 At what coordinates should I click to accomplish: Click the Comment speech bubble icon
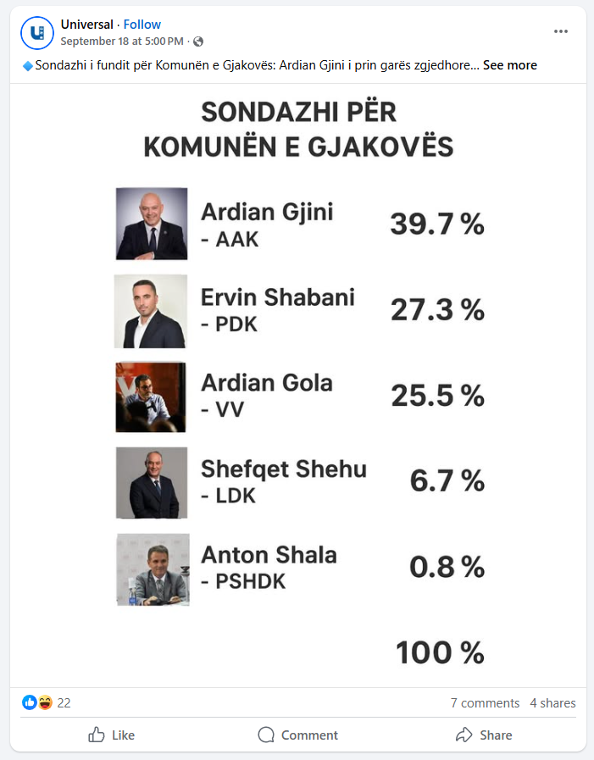[x=266, y=735]
